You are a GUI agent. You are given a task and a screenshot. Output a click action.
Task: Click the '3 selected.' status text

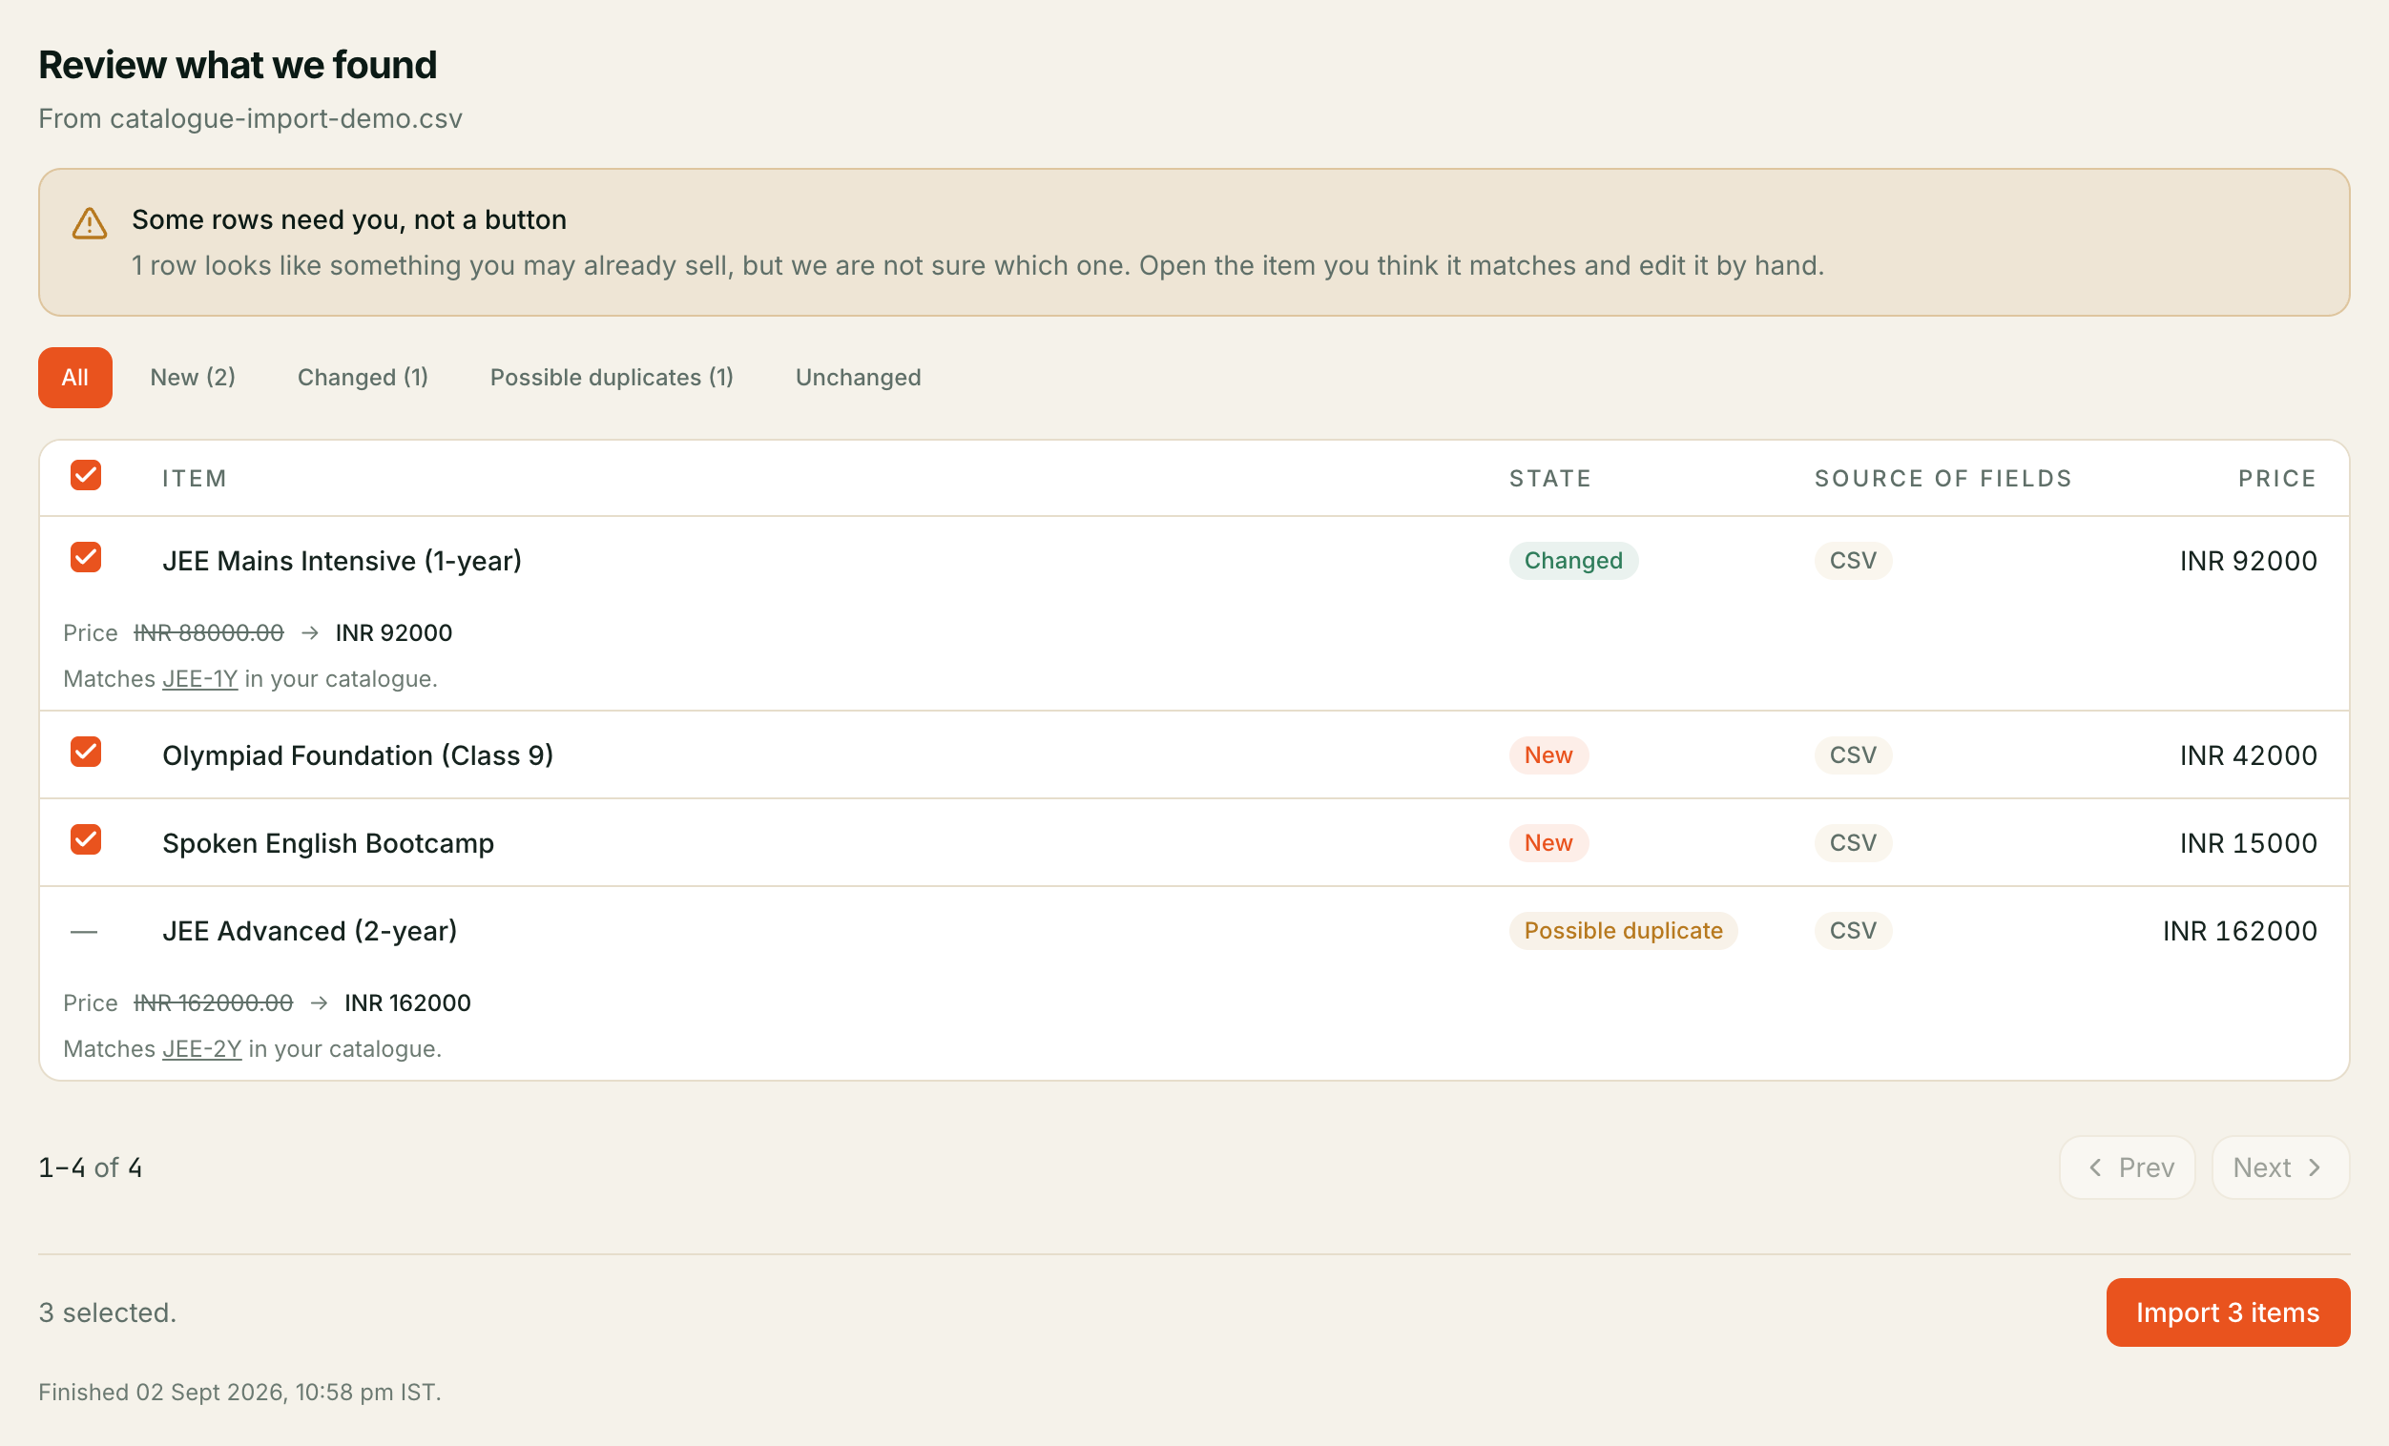(x=108, y=1312)
